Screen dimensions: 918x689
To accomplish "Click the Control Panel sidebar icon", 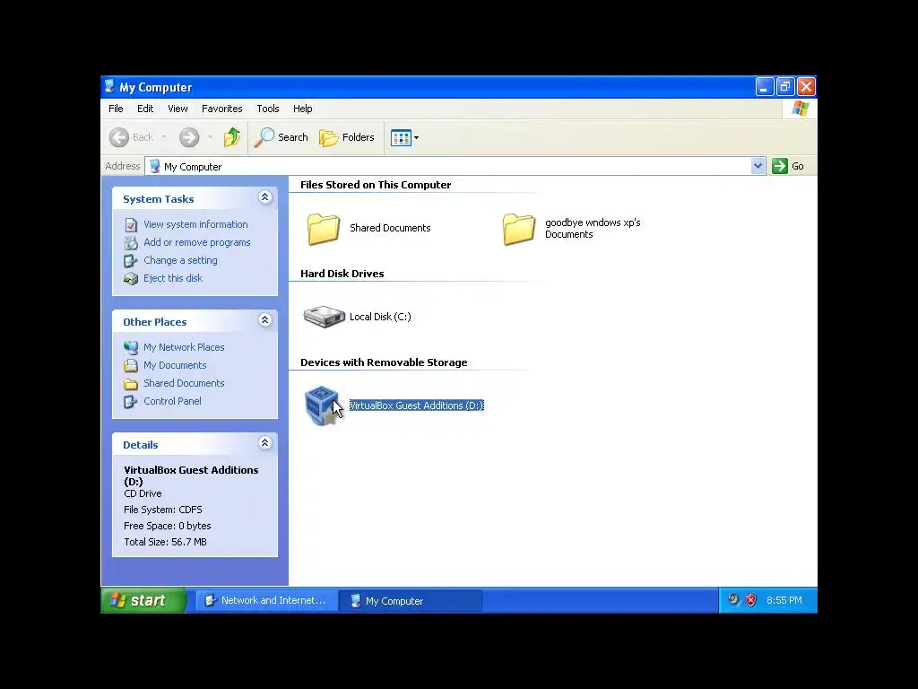I will click(130, 401).
